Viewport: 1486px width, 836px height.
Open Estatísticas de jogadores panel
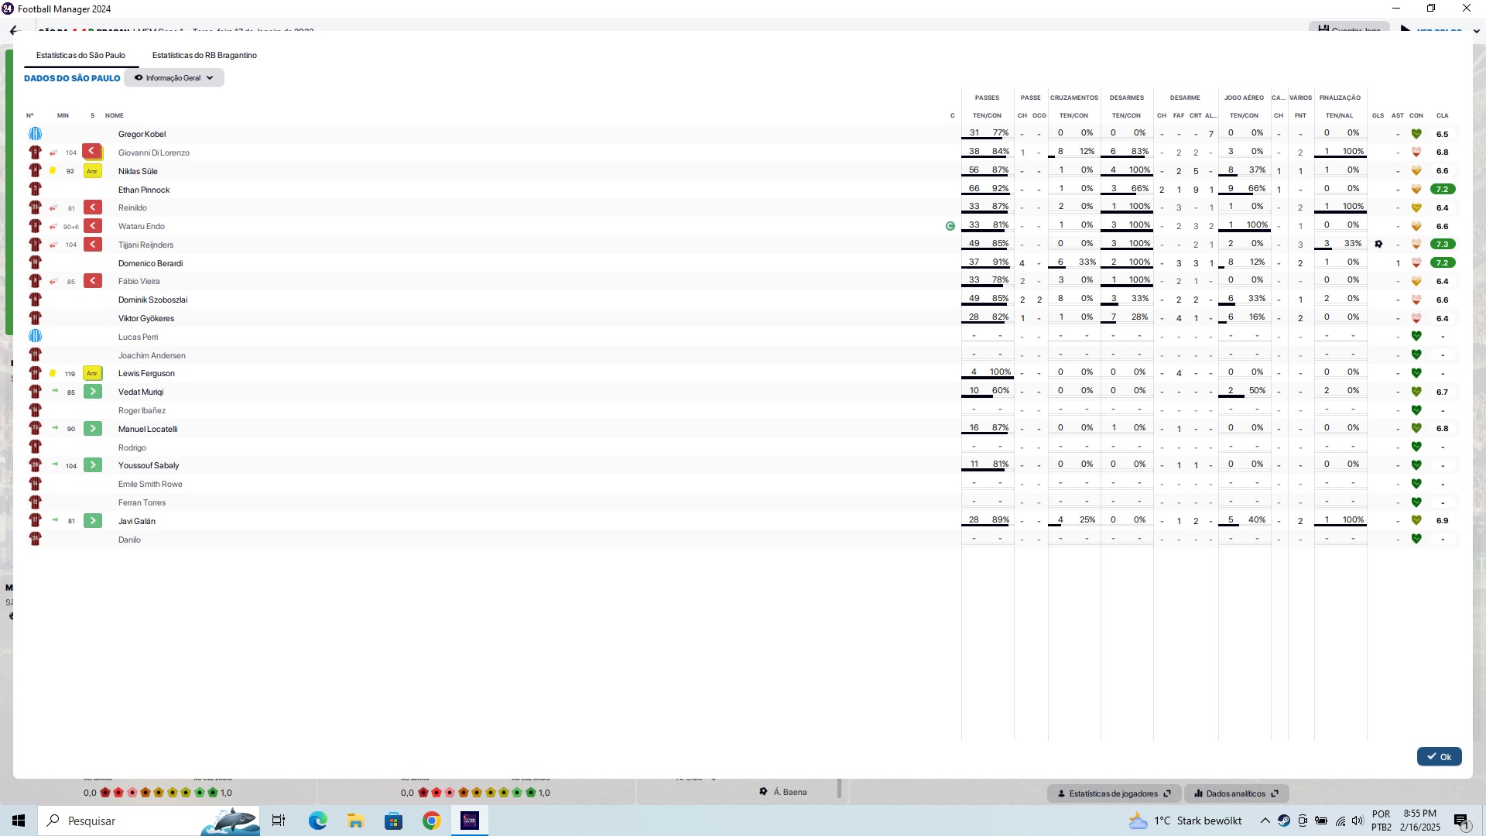(1114, 793)
